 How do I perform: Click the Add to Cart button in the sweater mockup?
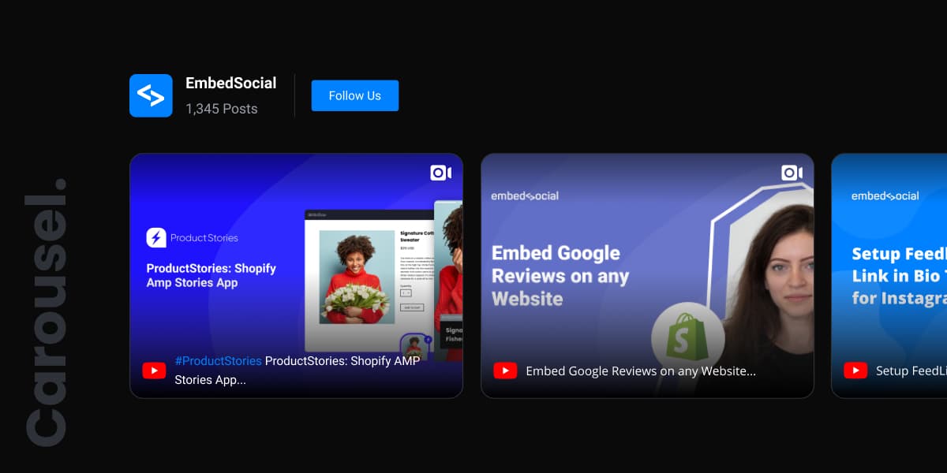click(410, 307)
